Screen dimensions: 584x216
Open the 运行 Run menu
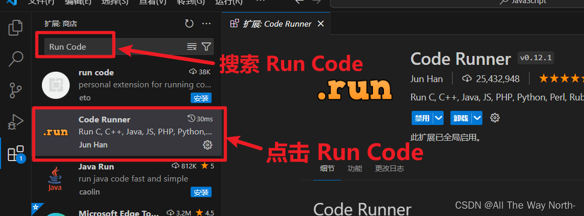click(229, 2)
